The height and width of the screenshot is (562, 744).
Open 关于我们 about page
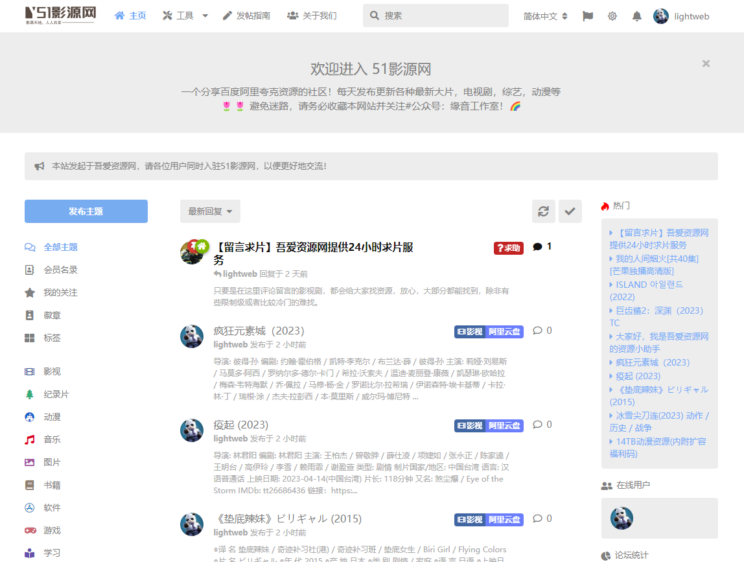point(312,16)
